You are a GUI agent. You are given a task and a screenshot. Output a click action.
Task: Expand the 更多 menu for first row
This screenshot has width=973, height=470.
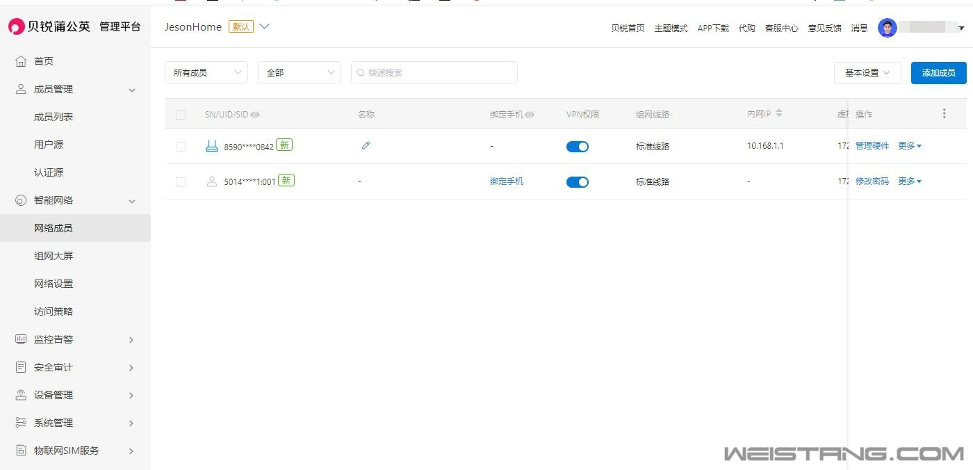(909, 146)
